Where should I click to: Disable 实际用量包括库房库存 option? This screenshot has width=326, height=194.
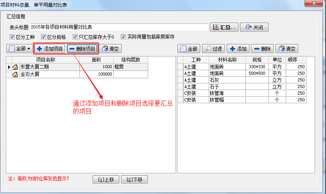(x=124, y=37)
